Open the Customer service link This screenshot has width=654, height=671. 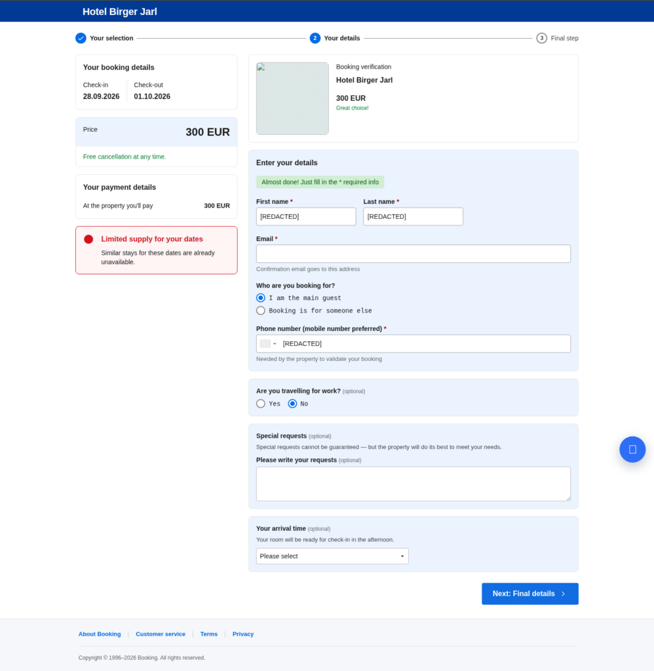coord(161,634)
